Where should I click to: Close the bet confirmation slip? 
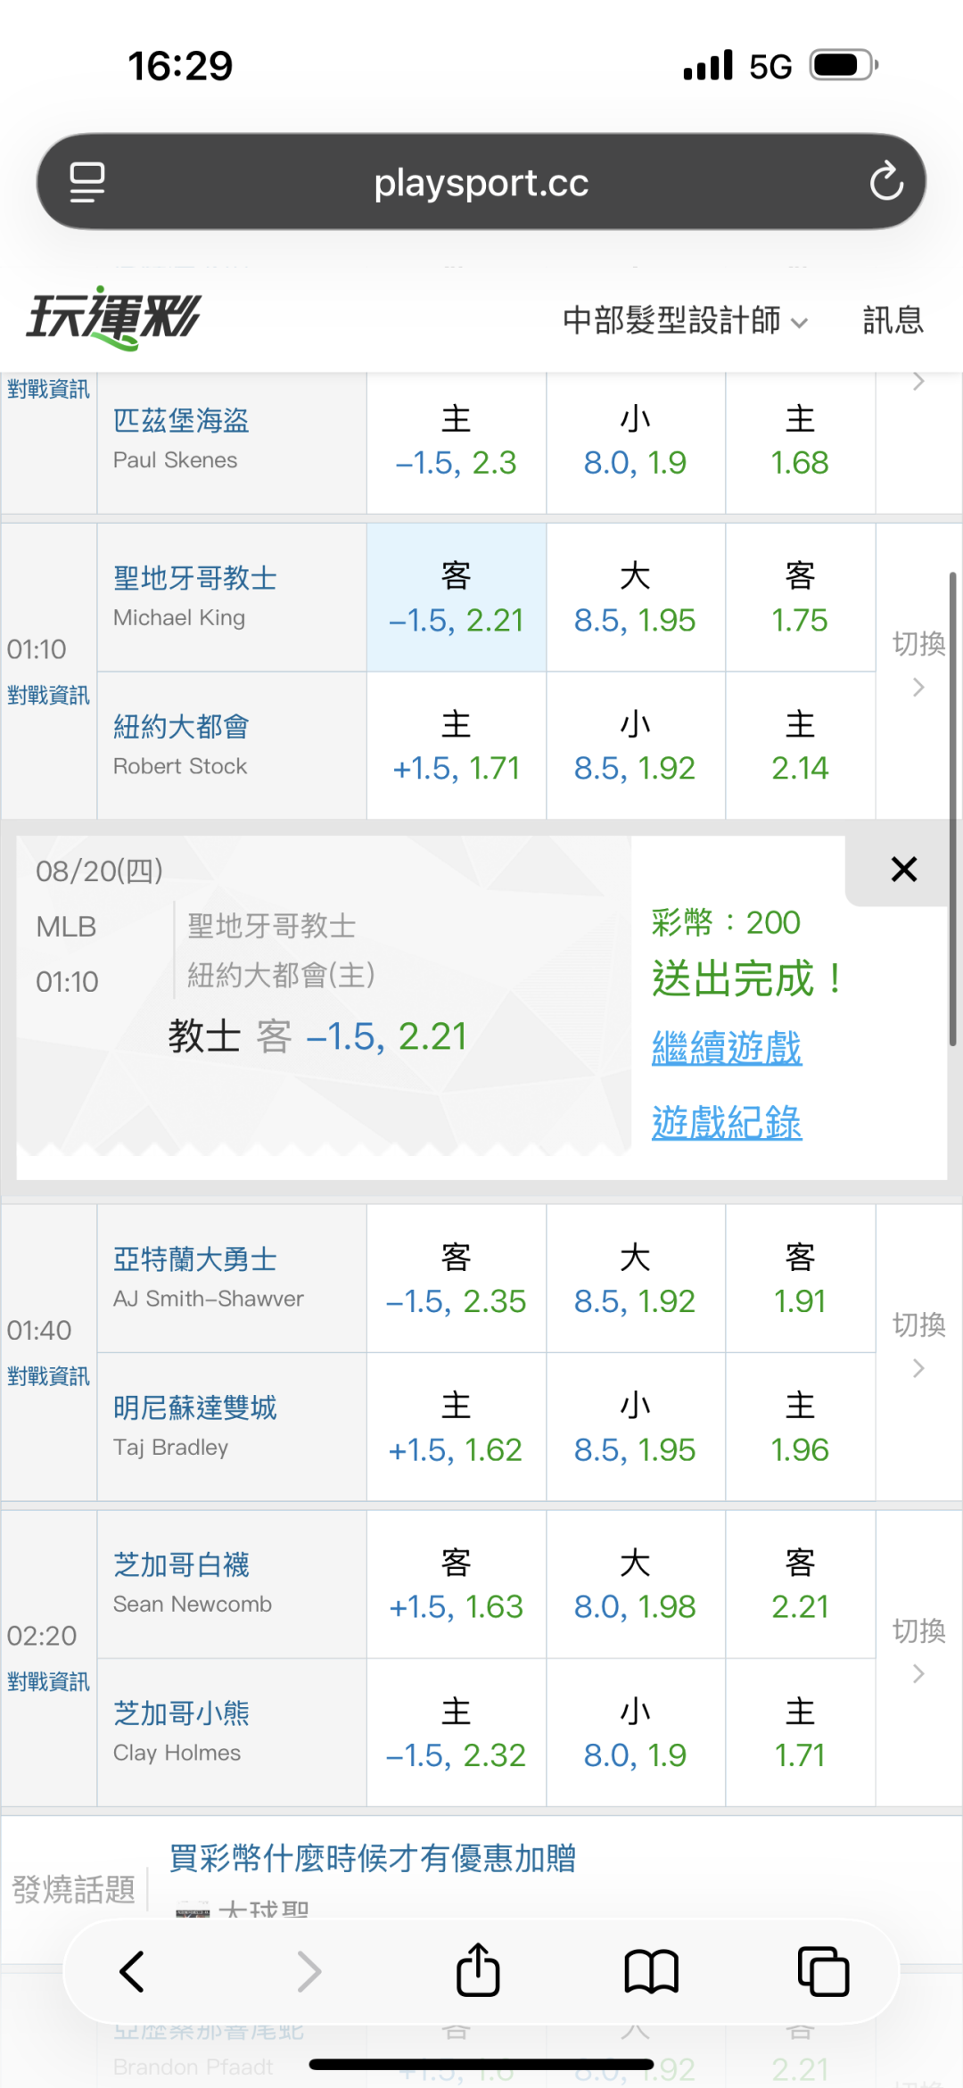tap(904, 869)
